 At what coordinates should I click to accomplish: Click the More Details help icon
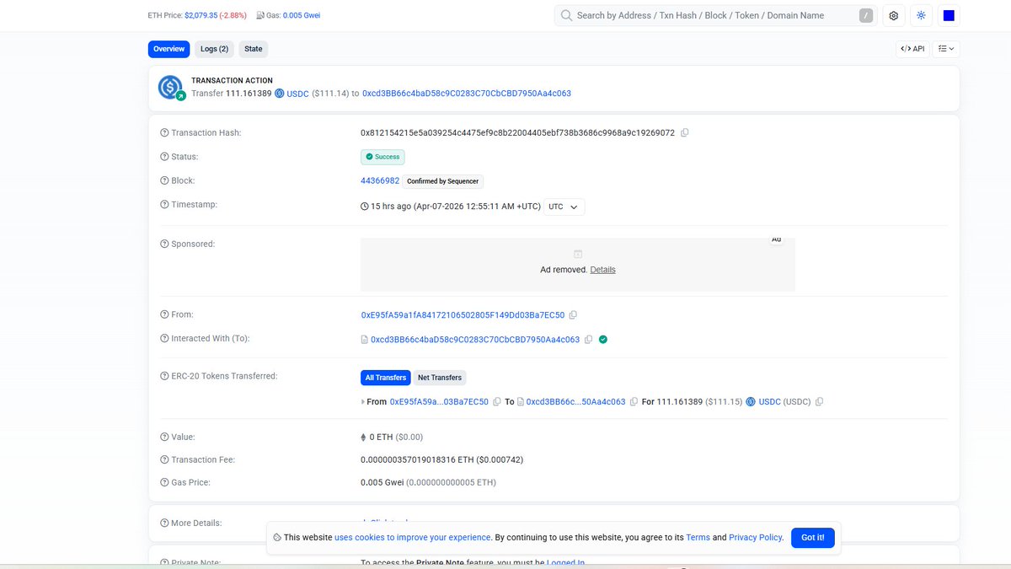[164, 523]
